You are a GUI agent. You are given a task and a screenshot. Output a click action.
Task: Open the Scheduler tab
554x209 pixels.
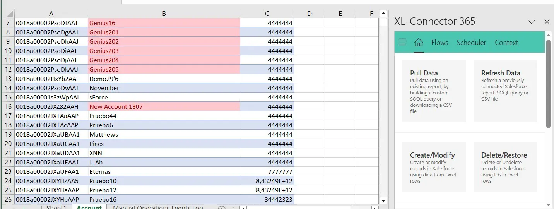click(x=471, y=43)
